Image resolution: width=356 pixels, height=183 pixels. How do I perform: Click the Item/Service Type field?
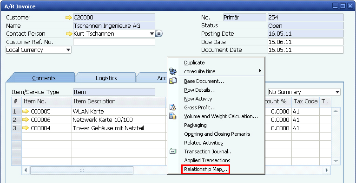pos(114,92)
